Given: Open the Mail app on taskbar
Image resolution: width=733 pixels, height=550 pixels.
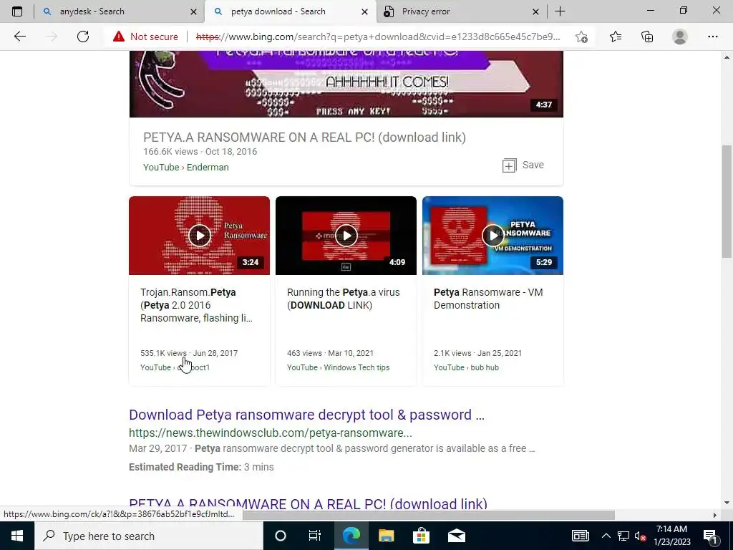Looking at the screenshot, I should point(456,536).
